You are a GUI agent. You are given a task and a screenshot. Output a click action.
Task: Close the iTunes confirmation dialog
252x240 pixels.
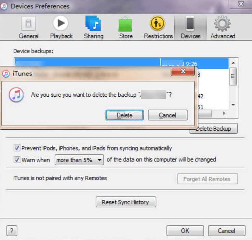183,71
